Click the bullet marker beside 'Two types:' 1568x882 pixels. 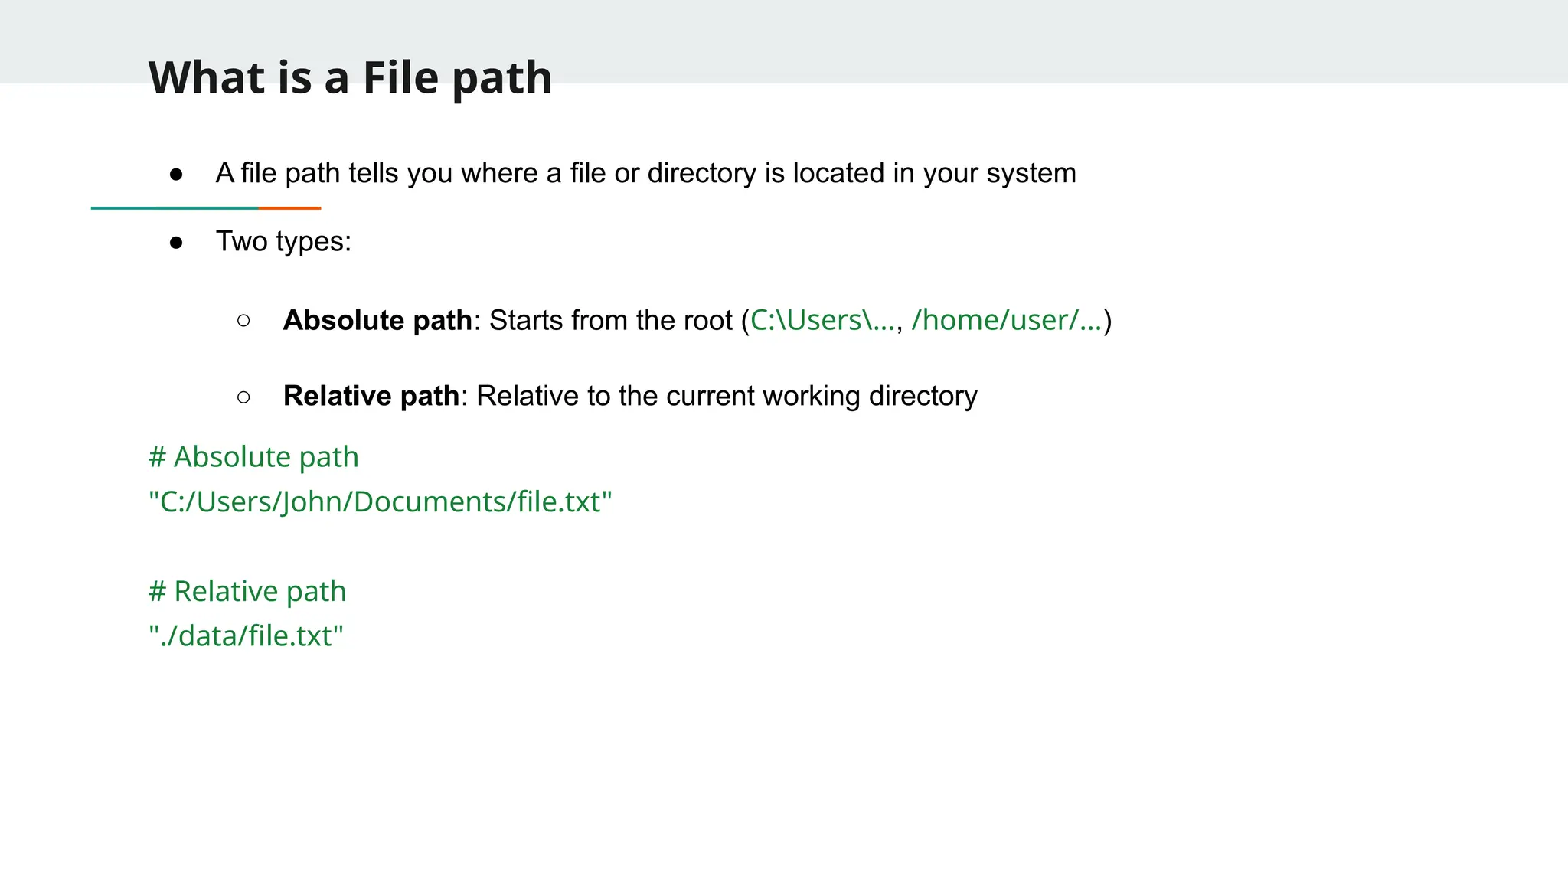[x=176, y=243]
